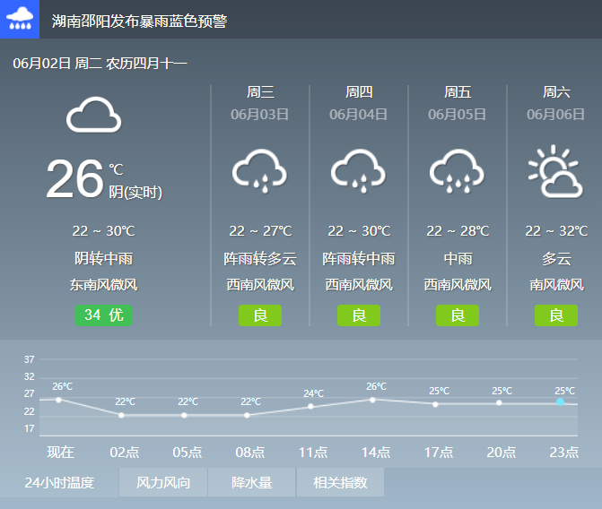The height and width of the screenshot is (509, 602).
Task: Open the 降水量 tab
Action: click(252, 482)
